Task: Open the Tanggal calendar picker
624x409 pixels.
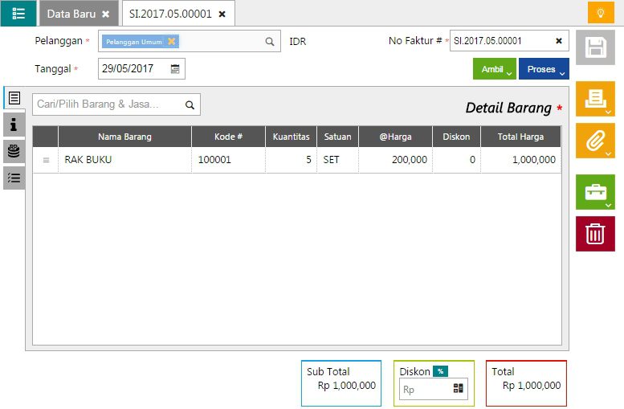Action: tap(175, 69)
